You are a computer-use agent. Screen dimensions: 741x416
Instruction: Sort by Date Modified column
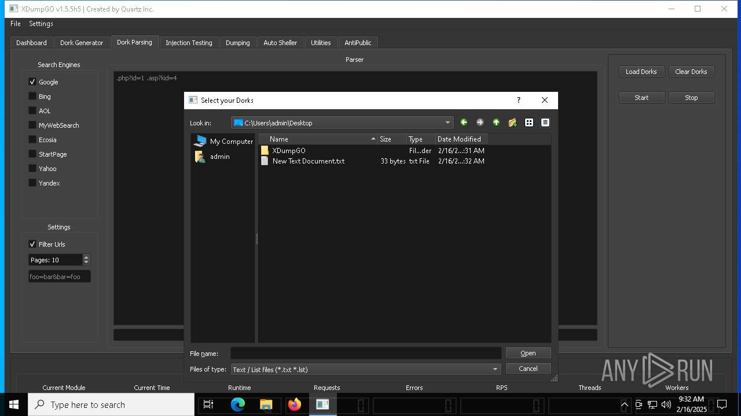coord(461,139)
